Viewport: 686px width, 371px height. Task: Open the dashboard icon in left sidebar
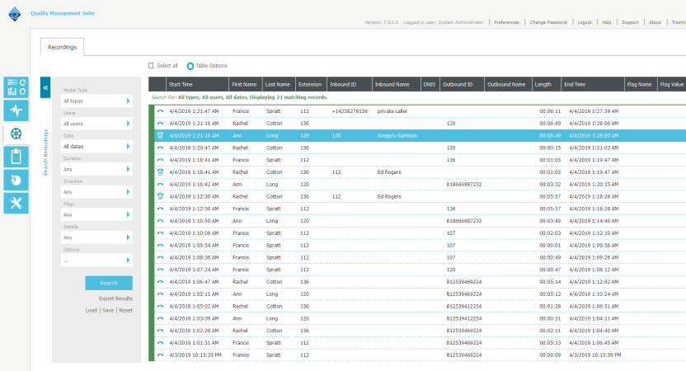tap(16, 87)
